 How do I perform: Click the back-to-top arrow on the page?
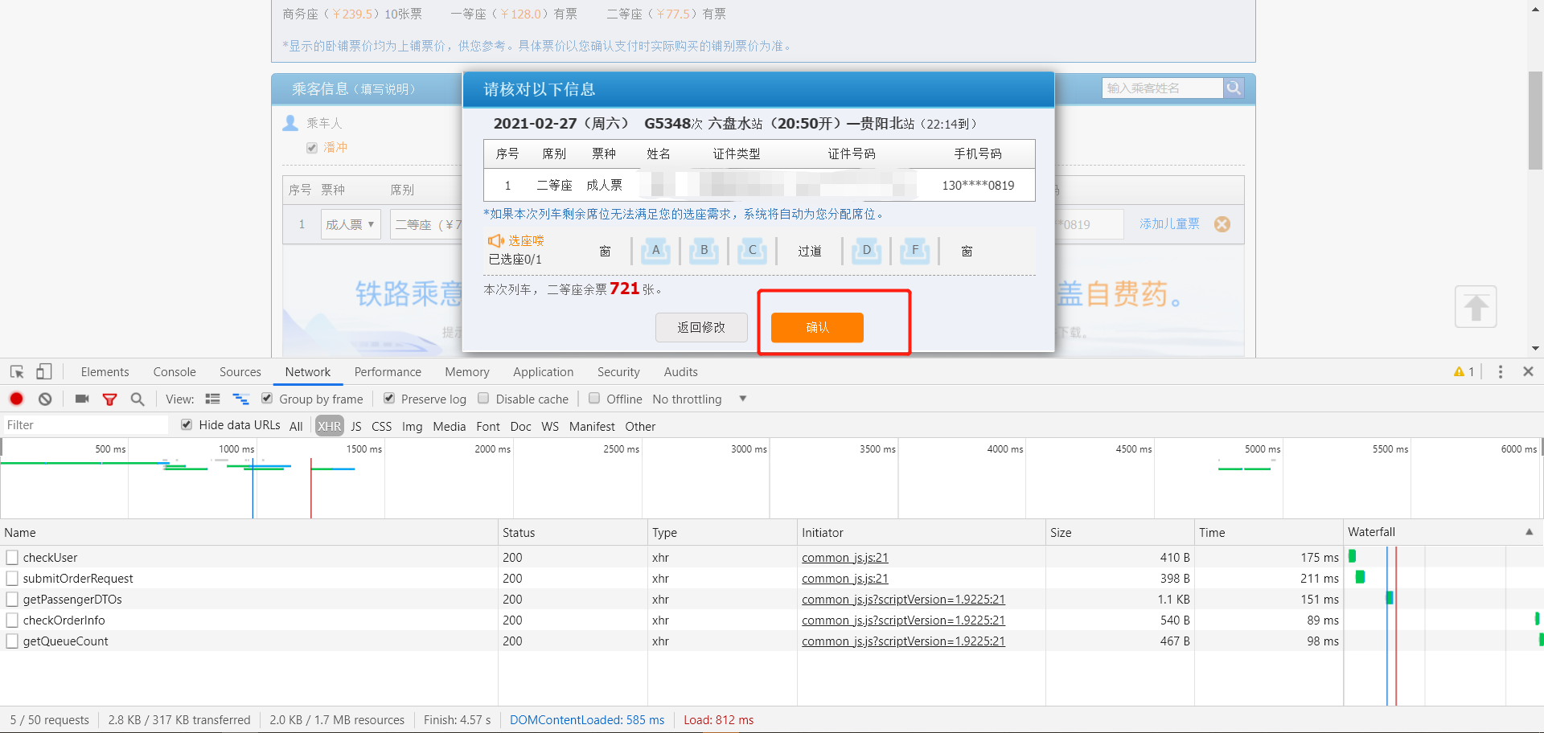1476,306
